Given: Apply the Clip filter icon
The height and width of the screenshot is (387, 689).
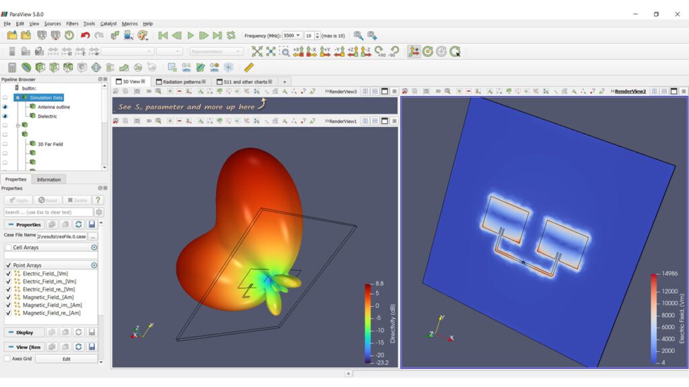Looking at the screenshot, I should coord(40,68).
